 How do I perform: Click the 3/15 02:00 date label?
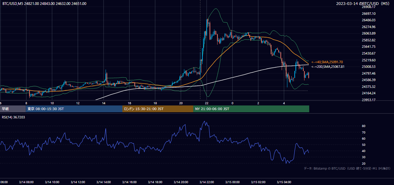[x=258, y=182]
